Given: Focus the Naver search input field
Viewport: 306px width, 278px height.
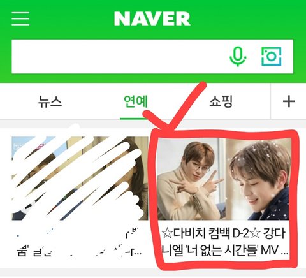Looking at the screenshot, I should coord(119,57).
